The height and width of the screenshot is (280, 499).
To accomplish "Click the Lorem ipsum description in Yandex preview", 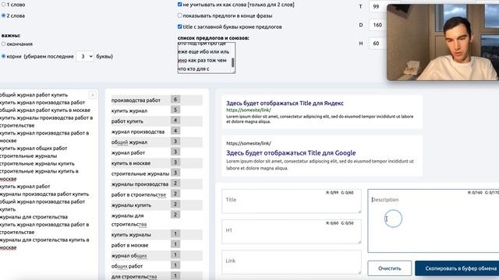I will 320,119.
